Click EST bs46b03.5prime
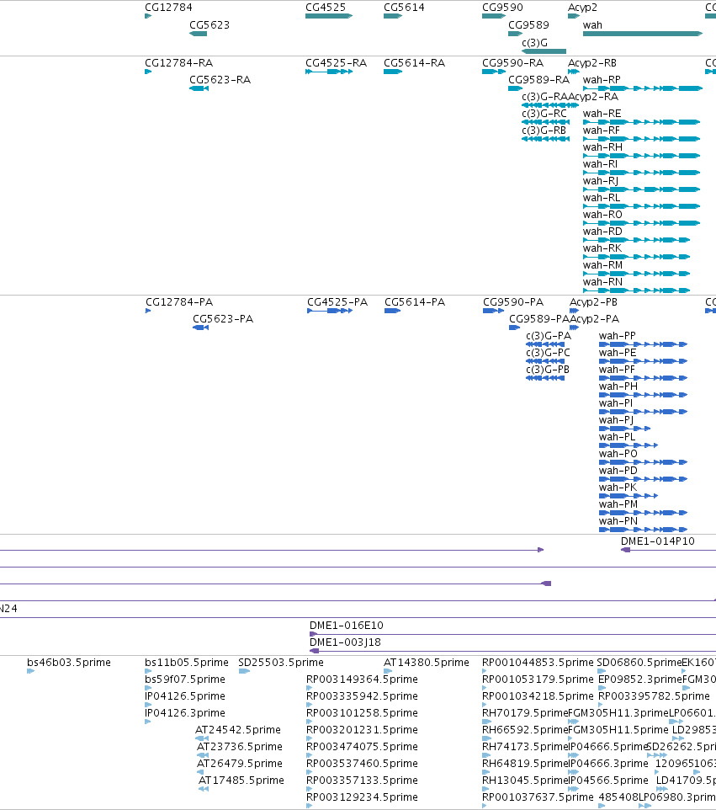This screenshot has height=810, width=716. (69, 663)
